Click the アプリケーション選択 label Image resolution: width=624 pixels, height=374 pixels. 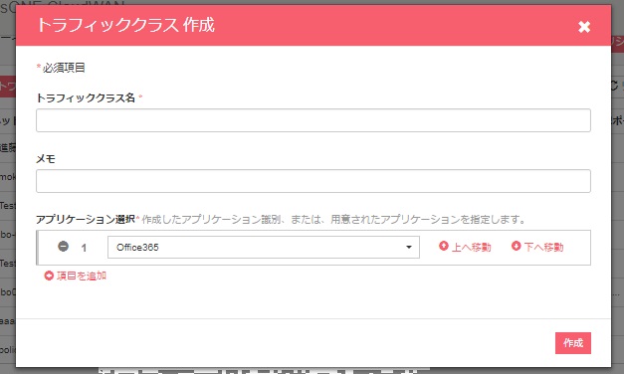click(x=86, y=219)
